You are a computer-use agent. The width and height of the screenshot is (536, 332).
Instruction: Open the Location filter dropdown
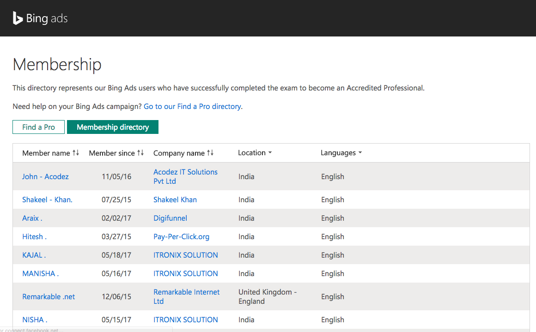click(x=255, y=153)
